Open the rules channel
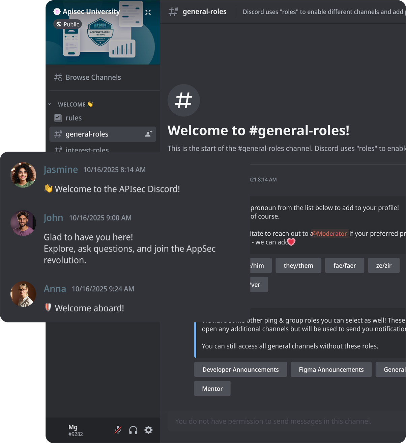The width and height of the screenshot is (406, 443). click(x=74, y=118)
